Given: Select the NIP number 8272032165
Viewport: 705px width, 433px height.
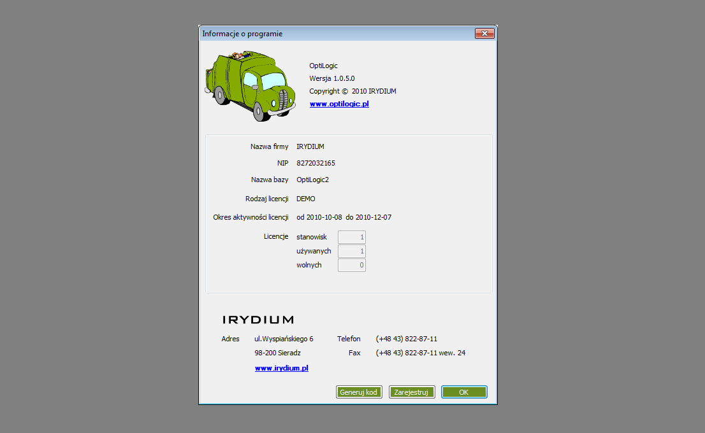Looking at the screenshot, I should 316,163.
